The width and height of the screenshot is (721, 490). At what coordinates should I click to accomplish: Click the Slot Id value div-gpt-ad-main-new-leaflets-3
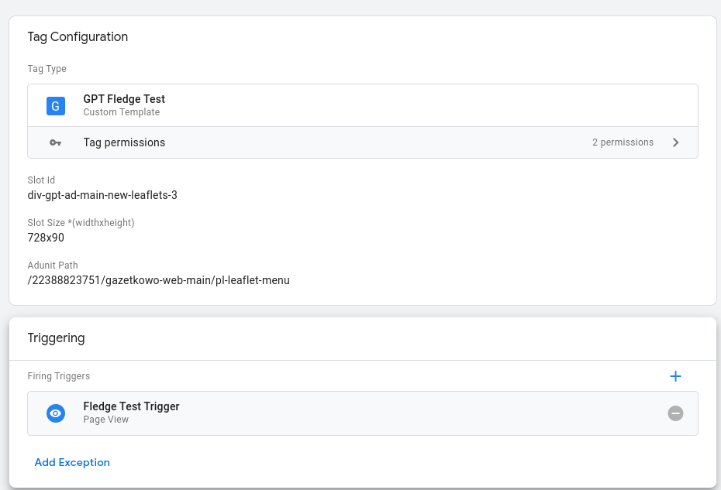102,195
